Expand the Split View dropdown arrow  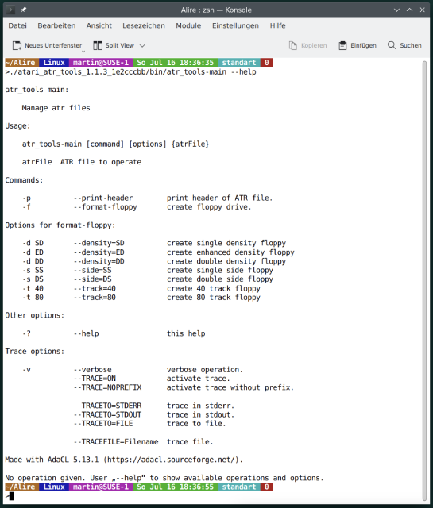[142, 46]
